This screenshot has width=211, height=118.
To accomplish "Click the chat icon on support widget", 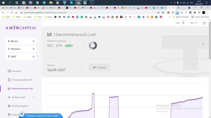I will tap(22, 114).
